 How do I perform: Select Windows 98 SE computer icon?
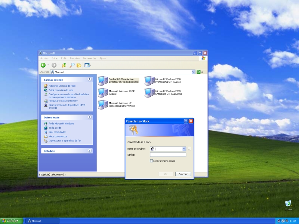click(103, 92)
